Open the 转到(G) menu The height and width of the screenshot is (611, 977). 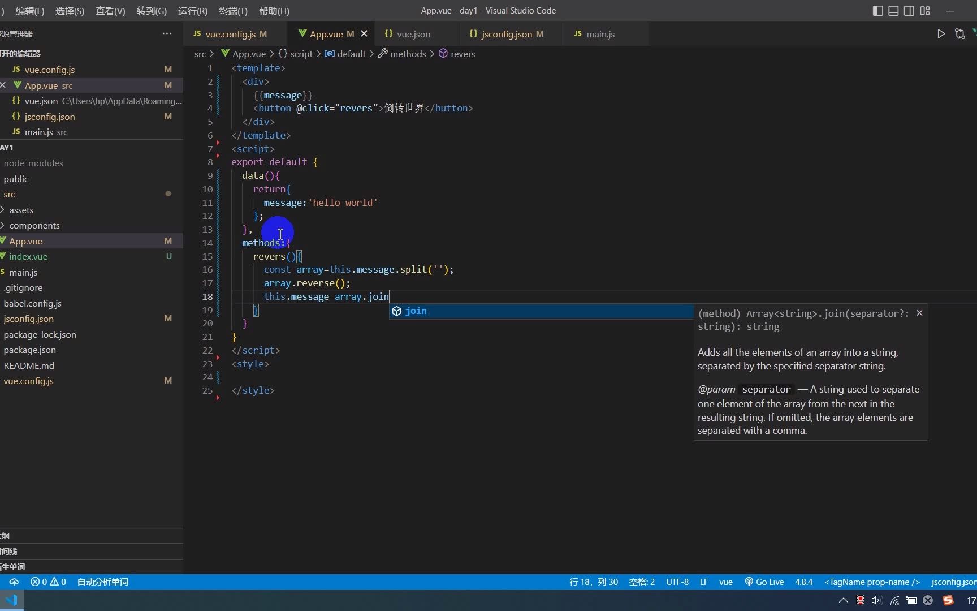152,11
